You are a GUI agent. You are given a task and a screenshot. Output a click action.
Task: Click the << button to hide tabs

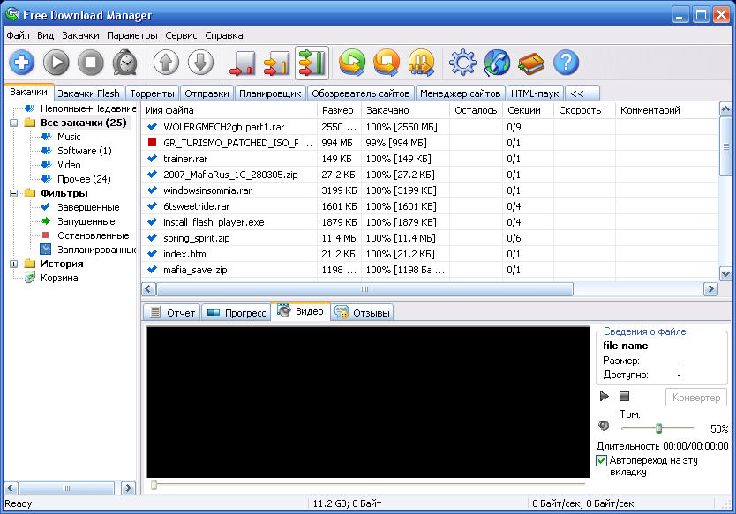(x=582, y=93)
